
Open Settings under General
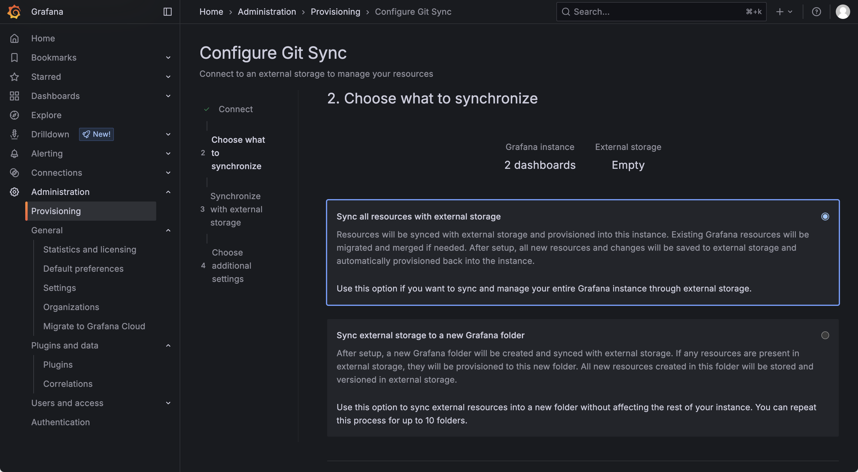(59, 288)
